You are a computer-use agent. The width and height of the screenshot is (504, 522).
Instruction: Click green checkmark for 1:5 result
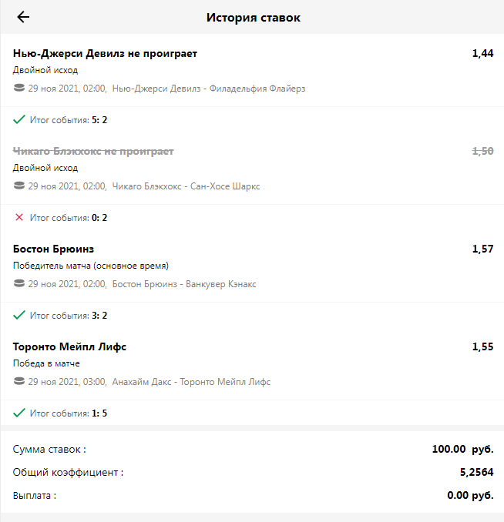coord(19,413)
